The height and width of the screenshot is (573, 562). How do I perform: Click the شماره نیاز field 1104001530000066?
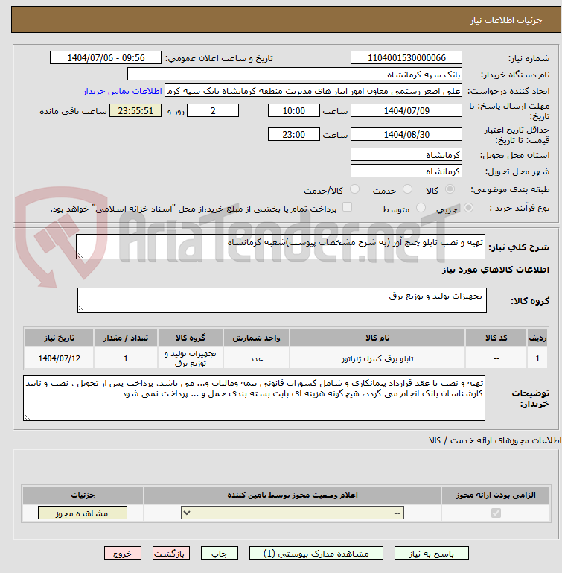pos(406,57)
